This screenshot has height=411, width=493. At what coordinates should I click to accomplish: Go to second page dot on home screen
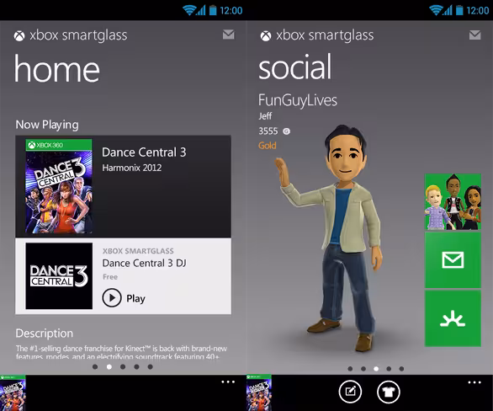pyautogui.click(x=109, y=366)
